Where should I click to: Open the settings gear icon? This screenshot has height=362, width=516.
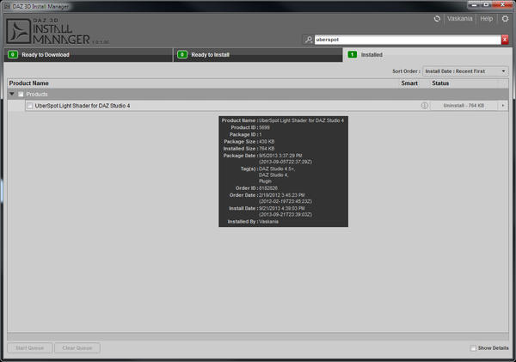pyautogui.click(x=505, y=19)
